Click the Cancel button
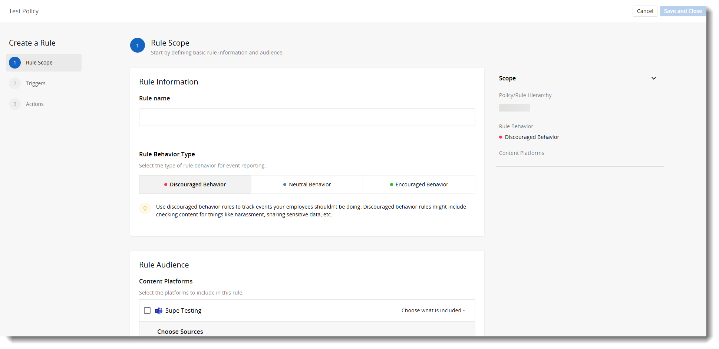719x349 pixels. (645, 11)
